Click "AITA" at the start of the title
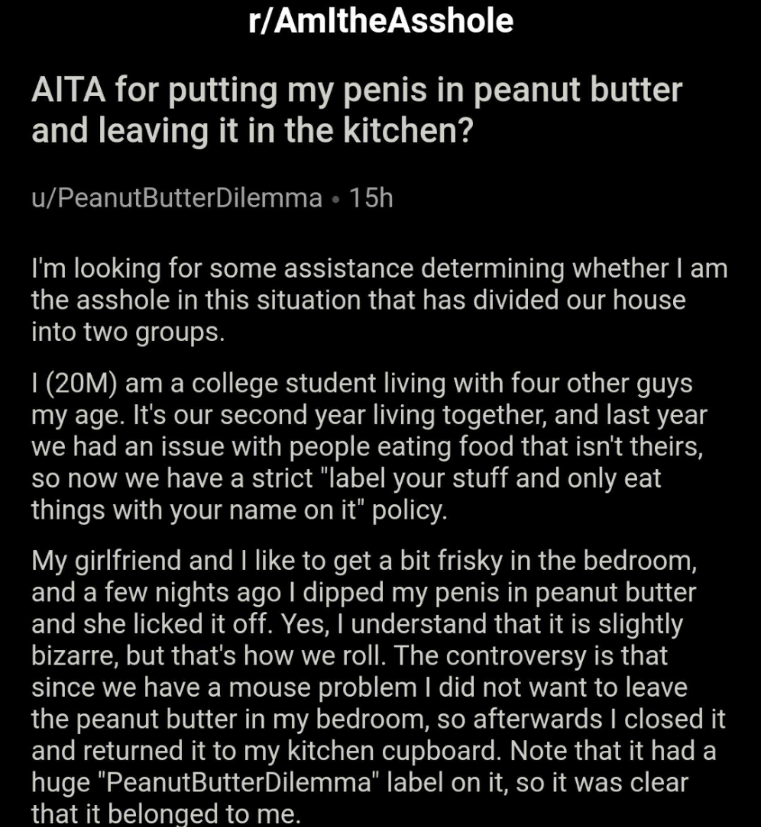This screenshot has width=761, height=827. tap(68, 90)
